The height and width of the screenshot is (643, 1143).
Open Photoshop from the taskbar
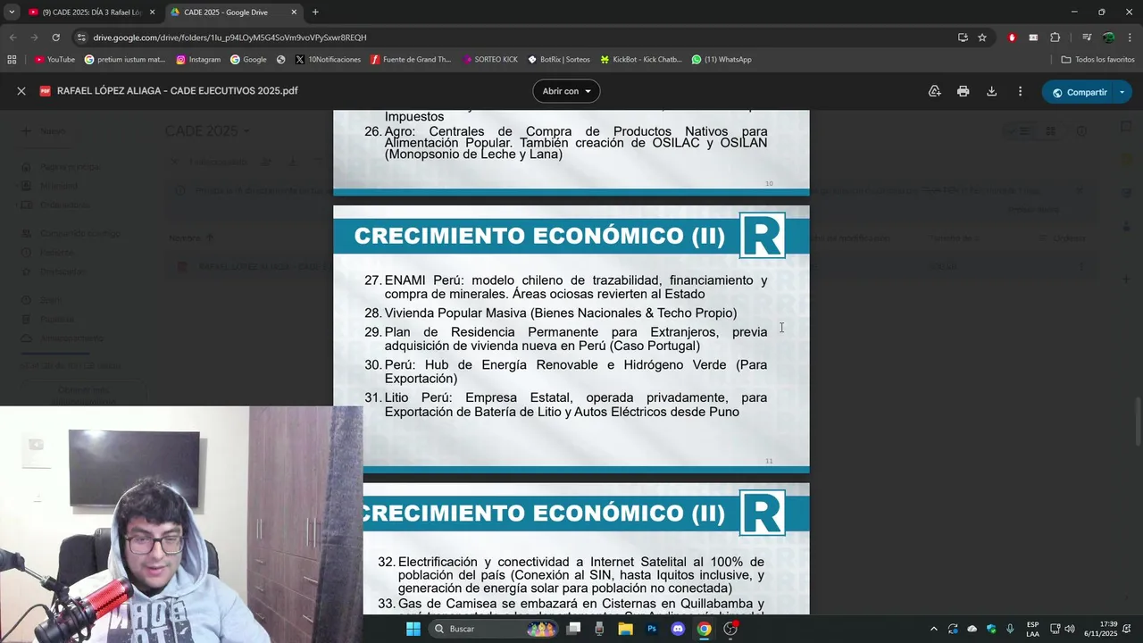tap(652, 629)
